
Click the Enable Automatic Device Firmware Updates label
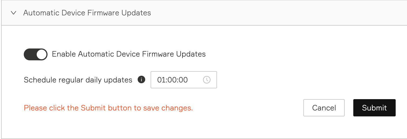tap(128, 54)
